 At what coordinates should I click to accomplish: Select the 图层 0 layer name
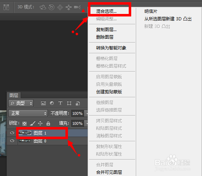40,141
